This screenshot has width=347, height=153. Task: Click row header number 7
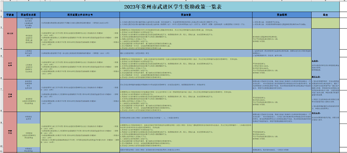2,85
